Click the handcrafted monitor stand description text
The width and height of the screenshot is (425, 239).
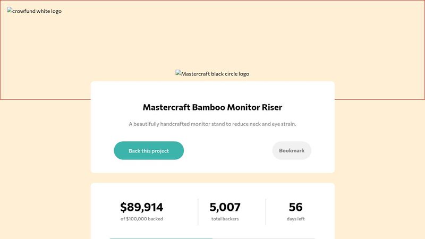pyautogui.click(x=212, y=124)
